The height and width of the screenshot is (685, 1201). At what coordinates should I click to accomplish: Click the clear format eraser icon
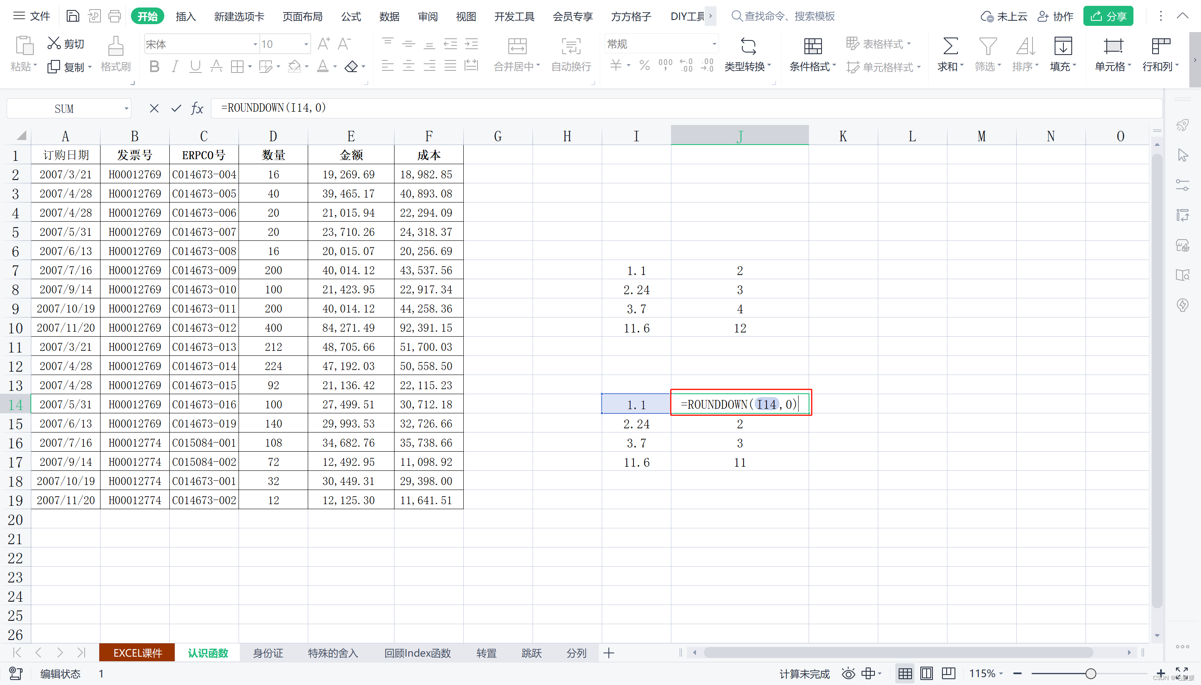point(351,67)
